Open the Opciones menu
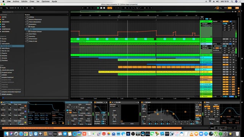The image size is (244, 137). click(x=45, y=2)
